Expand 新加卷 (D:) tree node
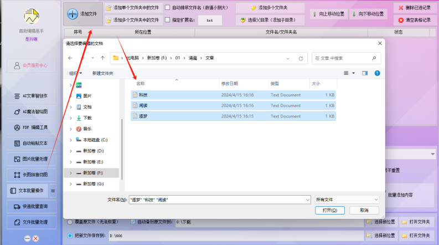Image resolution: width=439 pixels, height=245 pixels. click(71, 151)
